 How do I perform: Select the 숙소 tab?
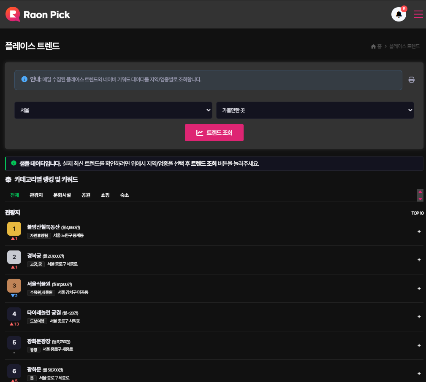pos(125,195)
